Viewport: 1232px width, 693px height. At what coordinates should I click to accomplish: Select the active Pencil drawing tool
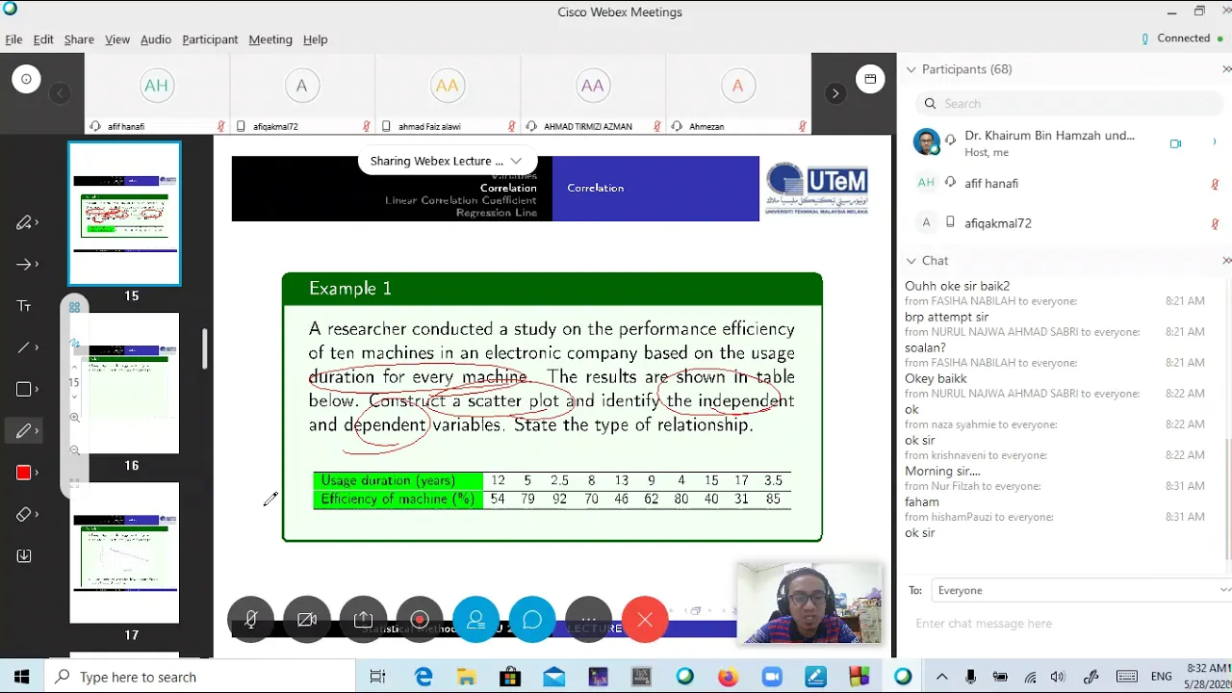point(24,430)
